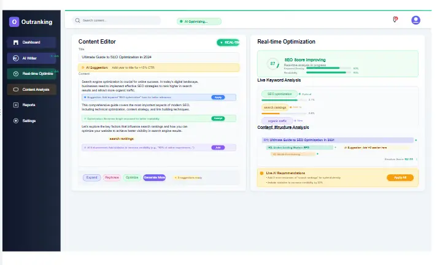Click the Content Analysis sidebar icon
This screenshot has width=440, height=265.
[x=16, y=90]
